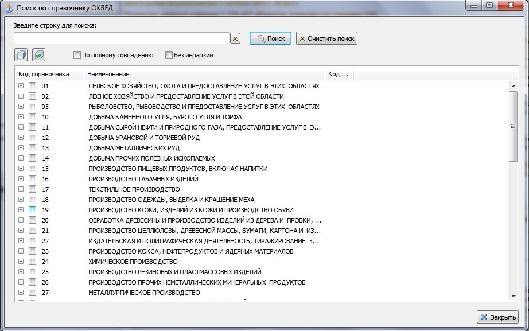Screen dimensions: 529x331
Task: Click the scrollbar down arrow of the list
Action: tap(514, 296)
